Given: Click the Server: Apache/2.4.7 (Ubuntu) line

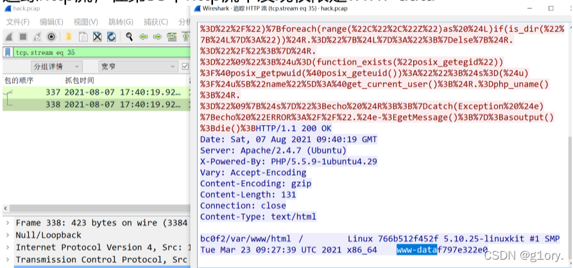Looking at the screenshot, I should (x=273, y=151).
